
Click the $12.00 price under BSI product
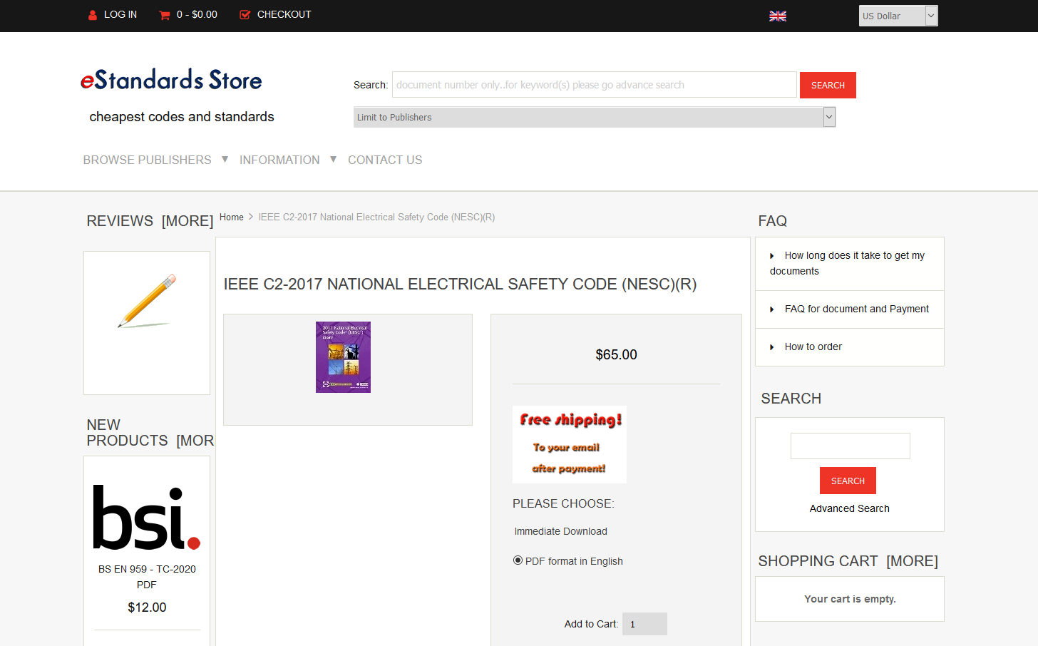pos(147,607)
